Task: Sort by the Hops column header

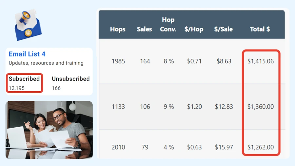Action: (118, 29)
